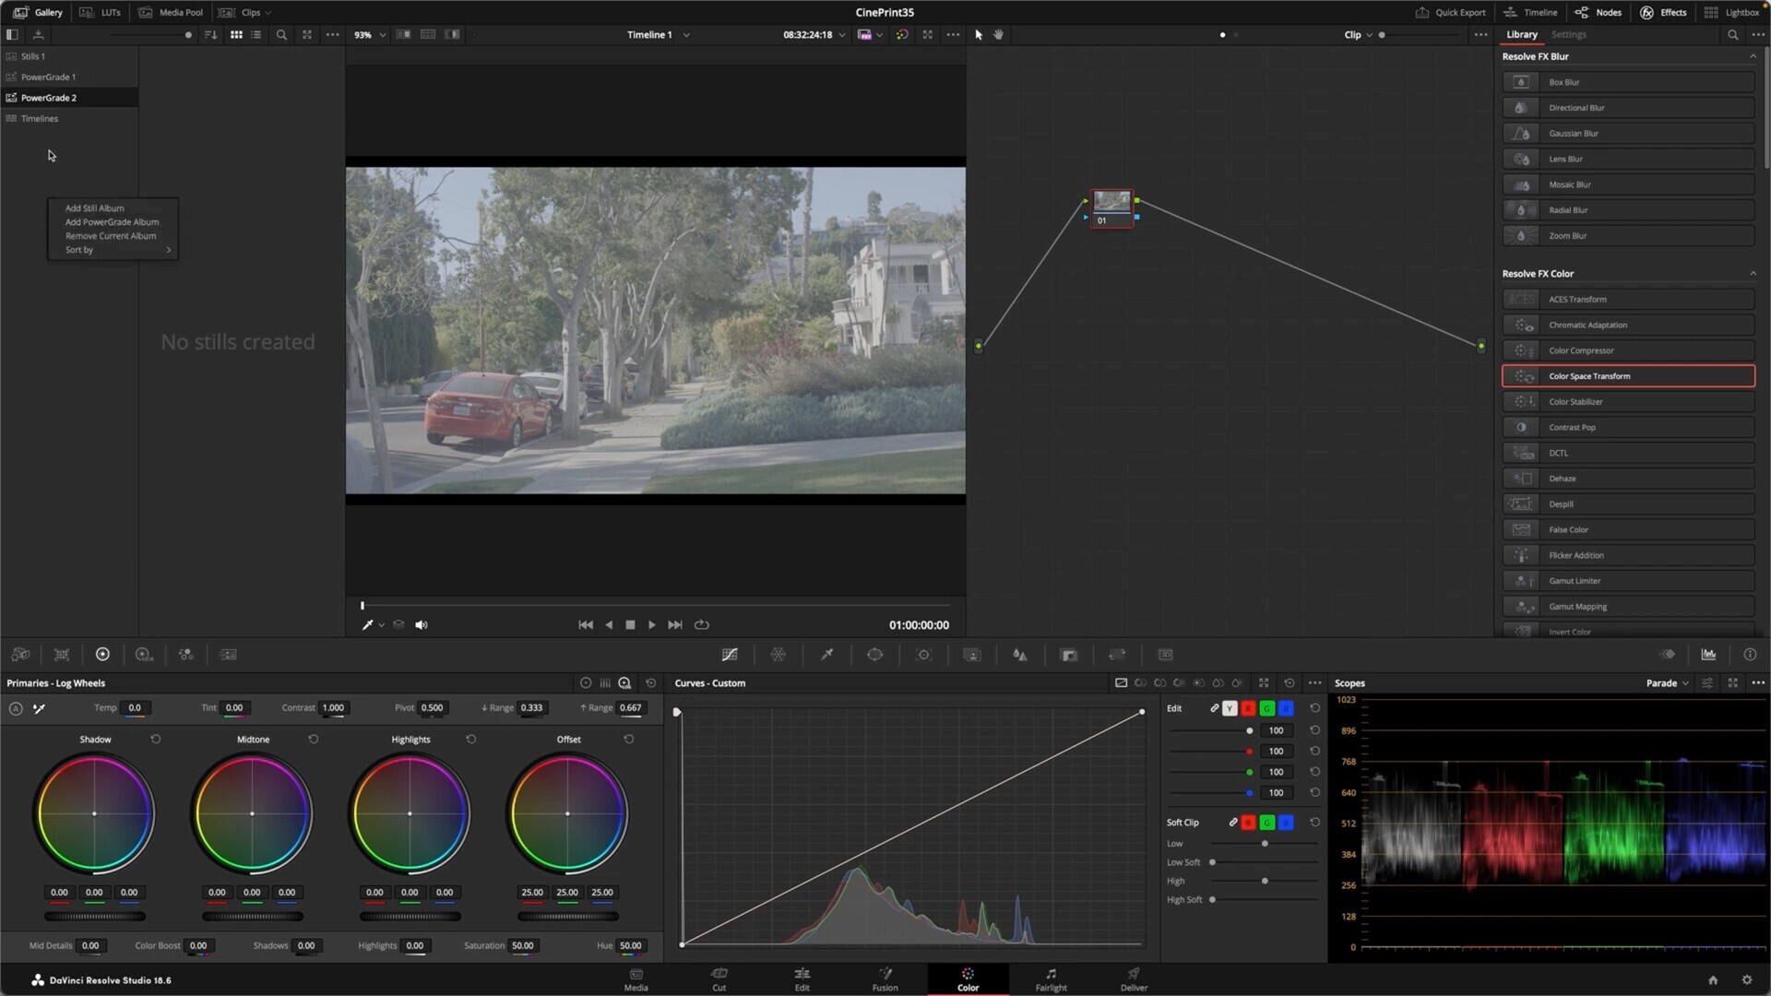Image resolution: width=1771 pixels, height=996 pixels.
Task: Show the Scopes panel icon
Action: coord(1708,655)
